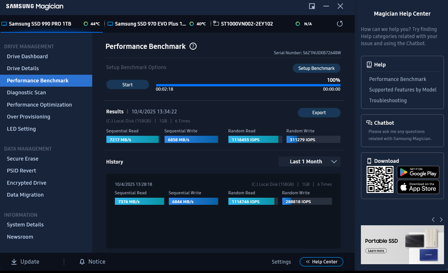The height and width of the screenshot is (273, 448).
Task: Refresh the drive list with the reload icon
Action: pos(340,24)
